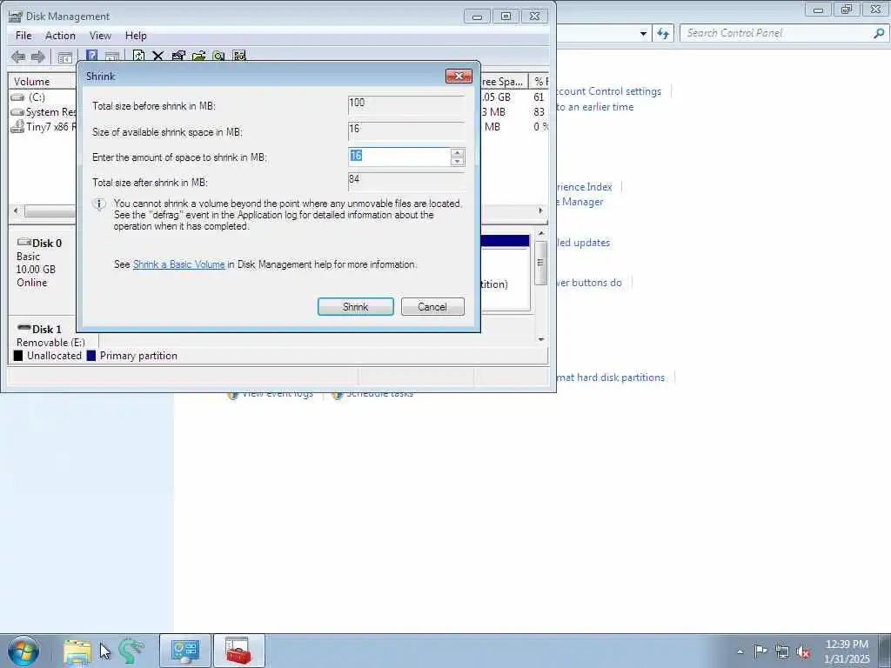Viewport: 891px width, 668px height.
Task: Click the disk pane scrollbar down arrow
Action: point(541,339)
